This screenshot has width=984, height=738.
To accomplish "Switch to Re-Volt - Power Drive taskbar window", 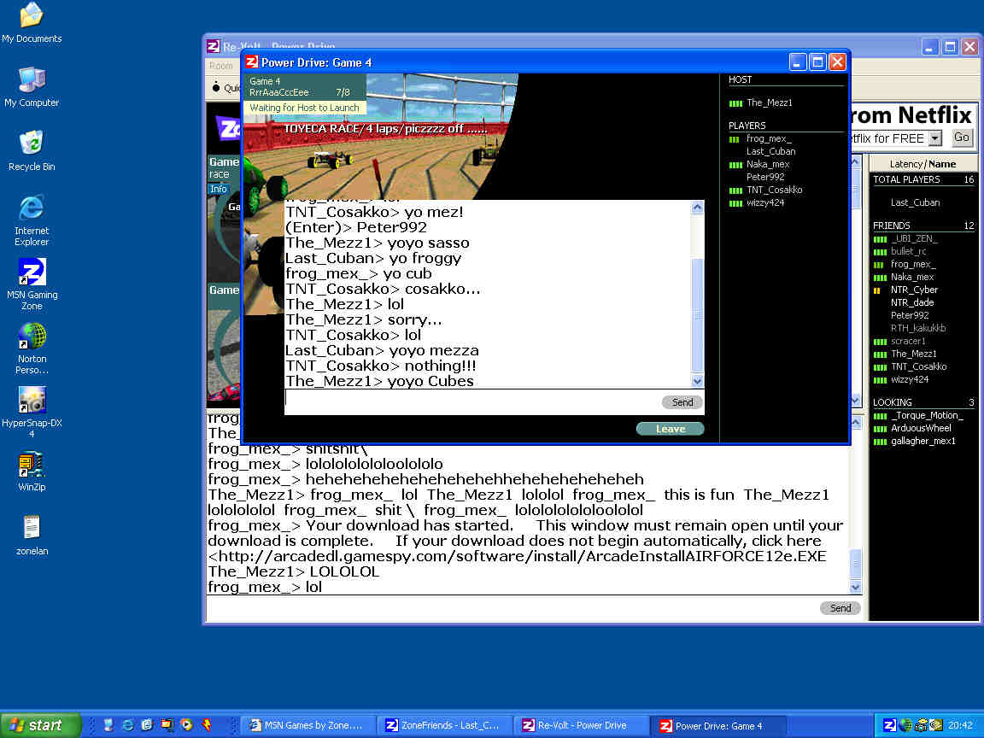I will [581, 725].
